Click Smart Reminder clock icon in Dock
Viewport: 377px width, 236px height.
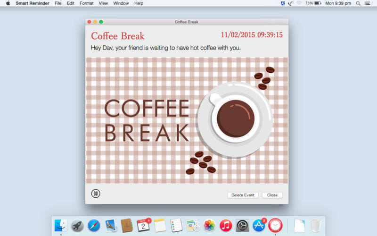click(275, 226)
